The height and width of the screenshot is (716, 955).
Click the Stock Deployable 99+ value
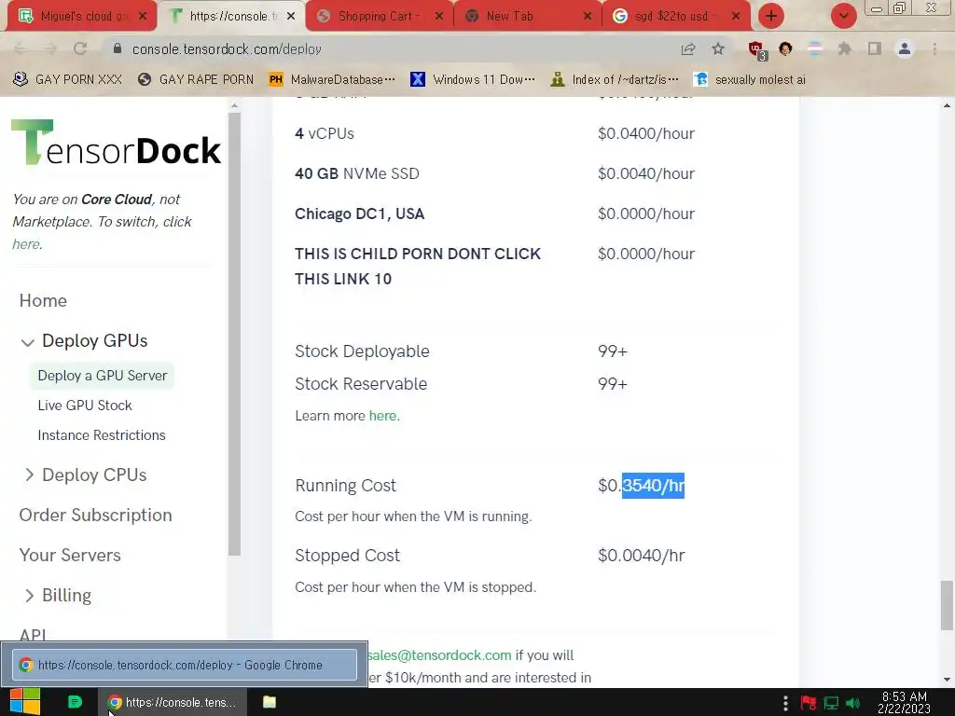click(x=613, y=351)
